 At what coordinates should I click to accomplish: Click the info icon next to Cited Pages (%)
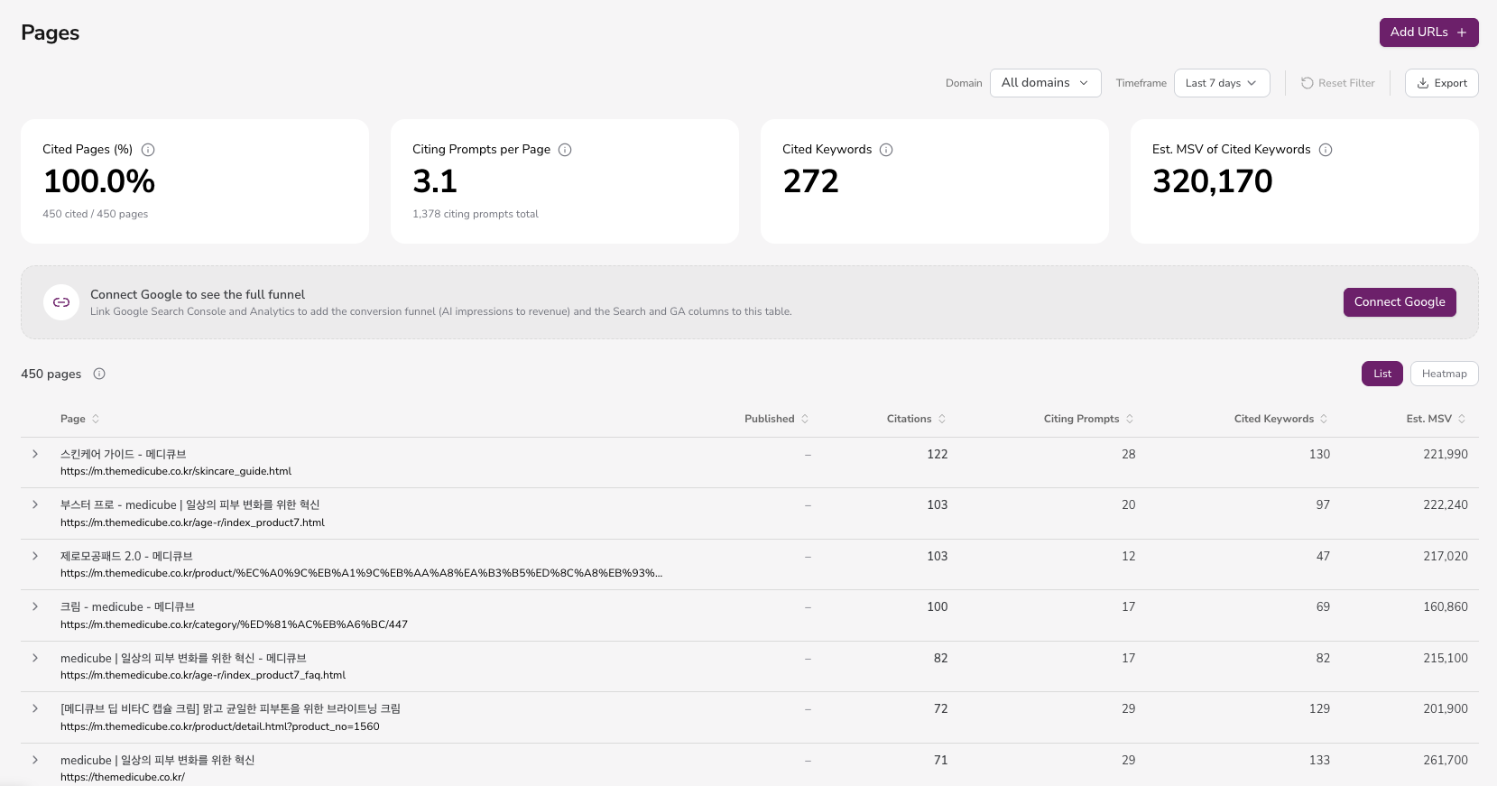tap(148, 150)
